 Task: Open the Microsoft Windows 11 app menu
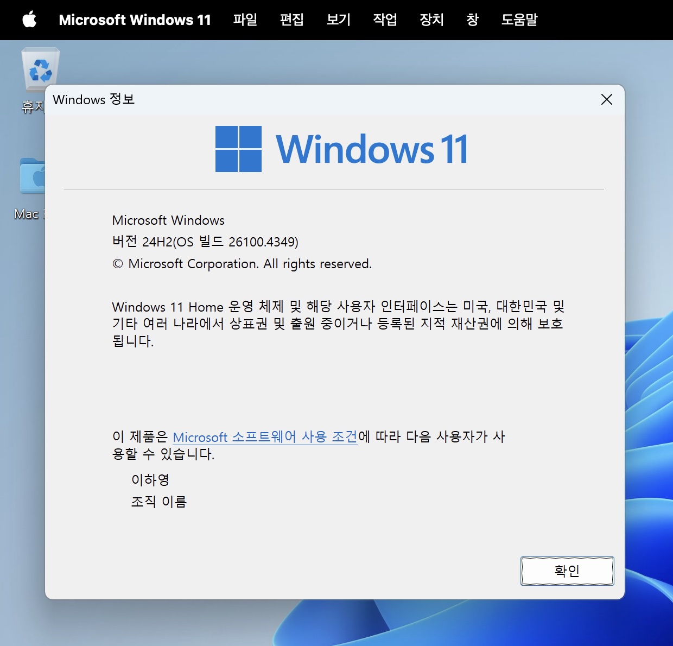pos(135,20)
